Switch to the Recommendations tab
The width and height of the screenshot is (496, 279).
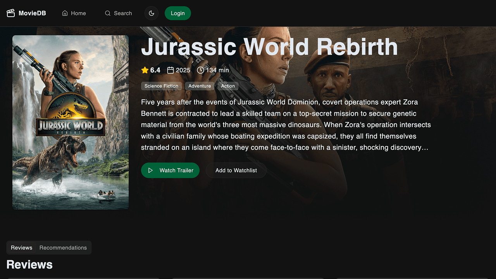click(x=63, y=248)
